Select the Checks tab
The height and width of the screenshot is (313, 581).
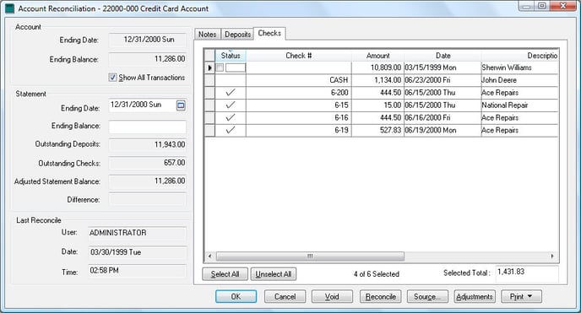coord(269,33)
